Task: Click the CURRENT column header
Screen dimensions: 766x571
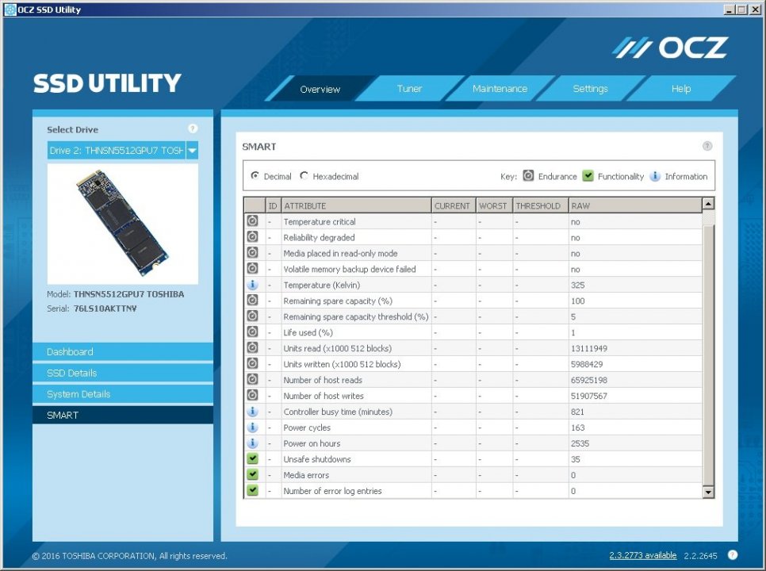Action: [454, 205]
